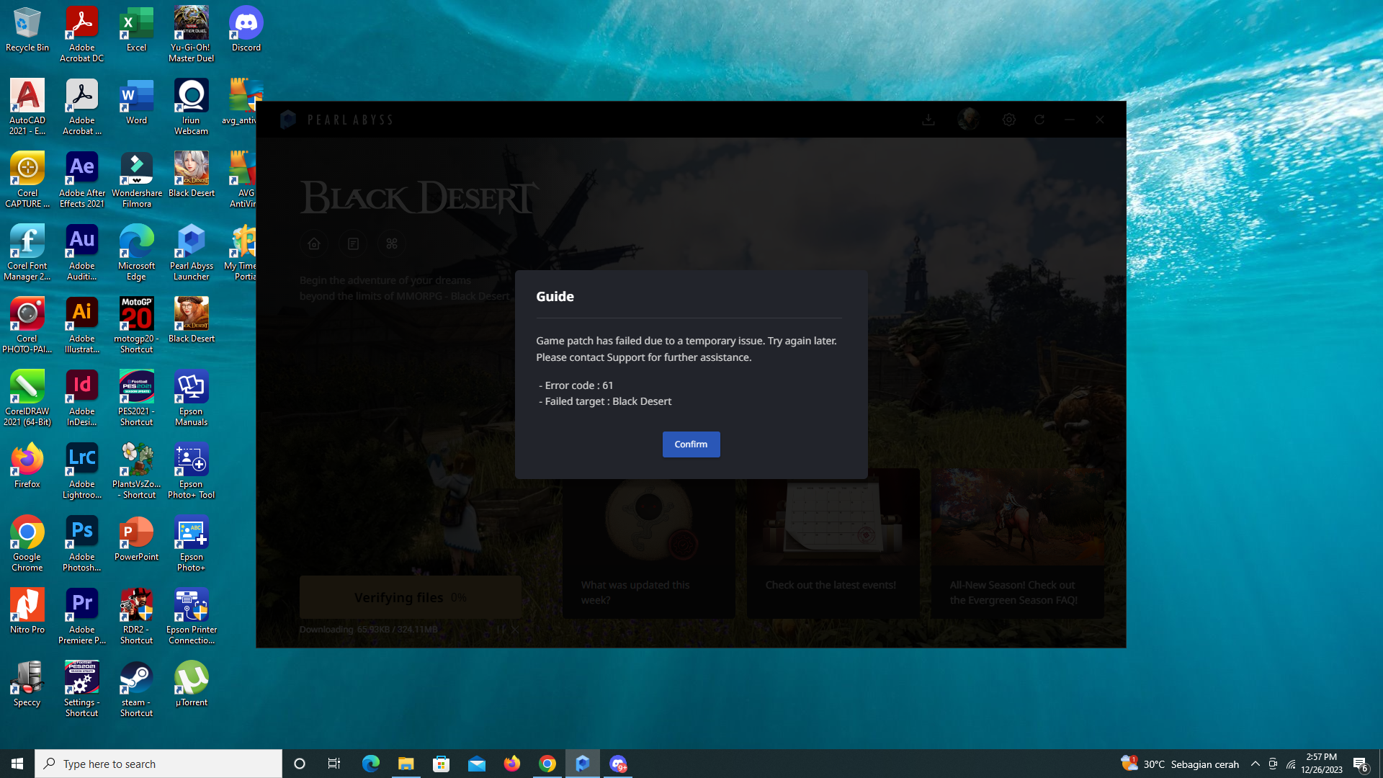This screenshot has width=1383, height=778.
Task: Open the games grid icon in the launcher
Action: point(391,243)
